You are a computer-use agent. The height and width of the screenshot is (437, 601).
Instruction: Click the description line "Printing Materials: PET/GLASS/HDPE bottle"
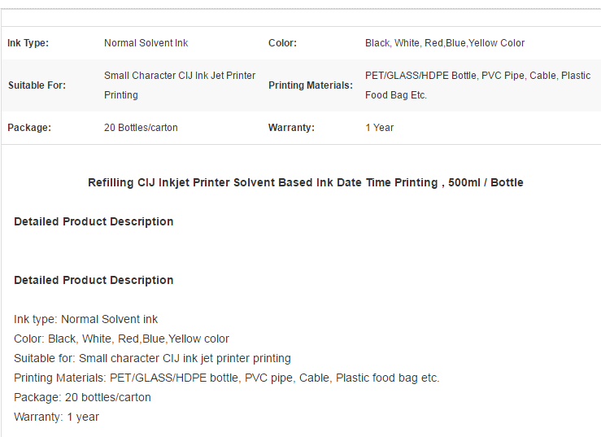coord(226,378)
